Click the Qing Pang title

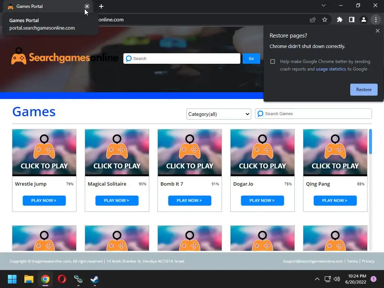tap(318, 184)
